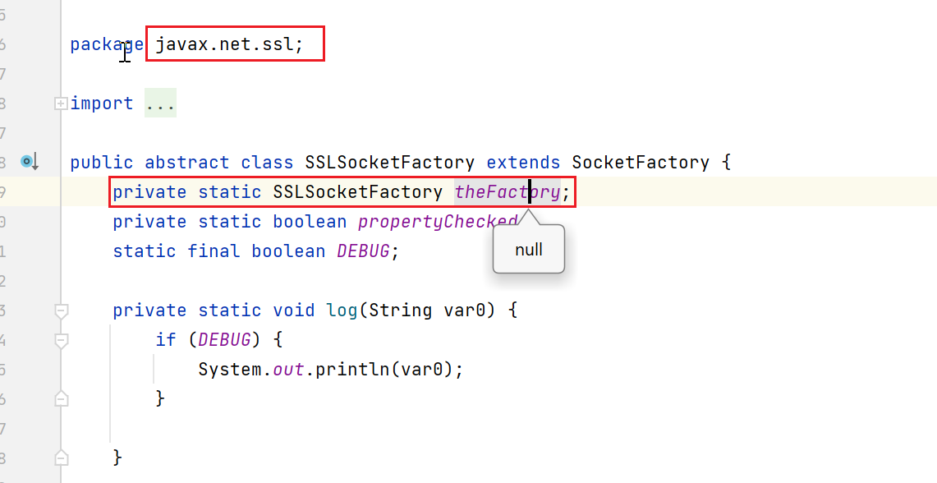Click the folded import ellipsis placeholder
The height and width of the screenshot is (483, 937).
coord(160,103)
